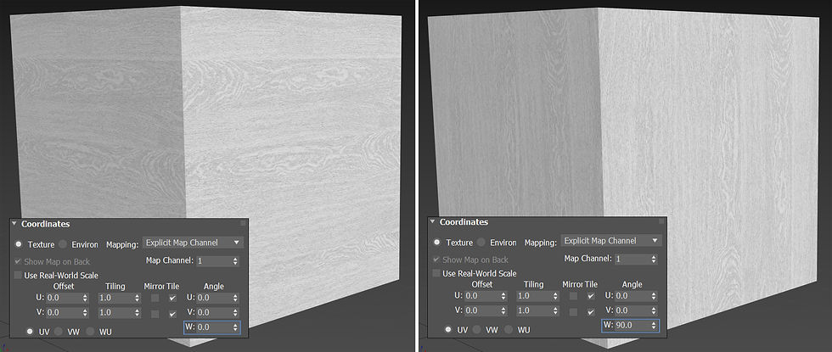Viewport: 832px width, 352px height.
Task: Open the Explicit Map Channel dropdown in the right panel
Action: [611, 241]
